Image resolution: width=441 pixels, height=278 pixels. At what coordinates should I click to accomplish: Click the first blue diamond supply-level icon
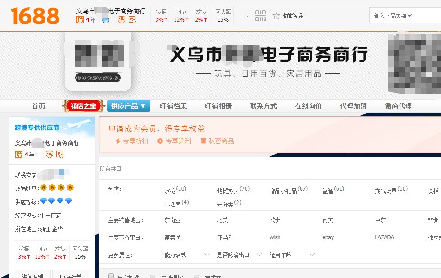coord(44,201)
